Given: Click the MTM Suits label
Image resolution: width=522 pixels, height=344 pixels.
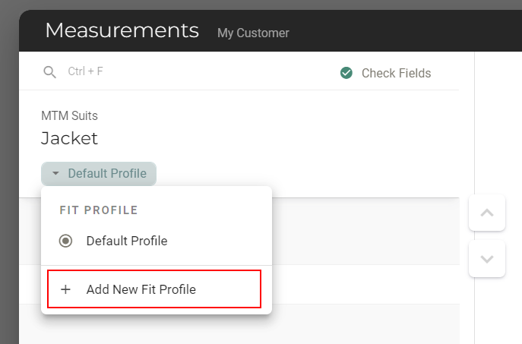Looking at the screenshot, I should 69,115.
